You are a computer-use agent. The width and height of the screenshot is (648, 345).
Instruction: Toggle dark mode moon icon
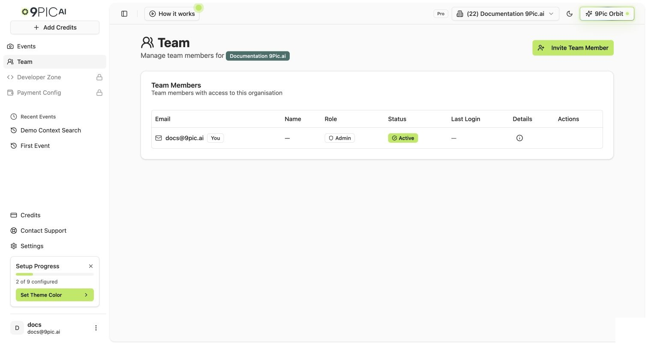point(570,14)
